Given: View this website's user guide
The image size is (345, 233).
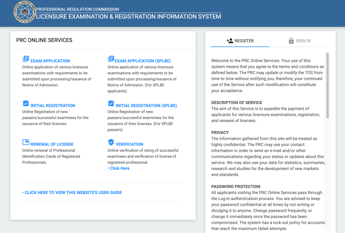Looking at the screenshot, I should click(72, 193).
